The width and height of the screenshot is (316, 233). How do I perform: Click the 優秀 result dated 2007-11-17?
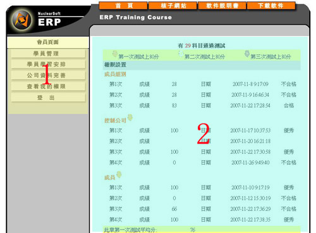pyautogui.click(x=289, y=130)
